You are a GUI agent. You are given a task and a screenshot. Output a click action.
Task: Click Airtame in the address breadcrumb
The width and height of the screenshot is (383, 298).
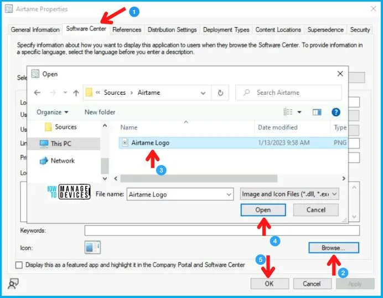[x=149, y=93]
